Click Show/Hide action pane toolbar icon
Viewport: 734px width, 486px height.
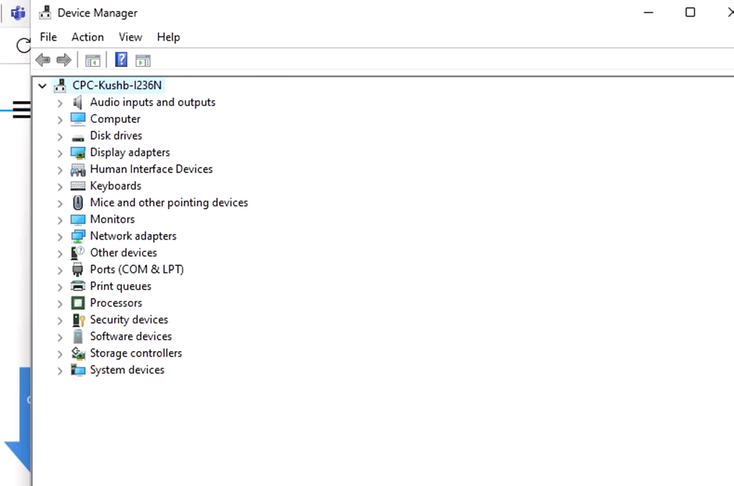(143, 60)
